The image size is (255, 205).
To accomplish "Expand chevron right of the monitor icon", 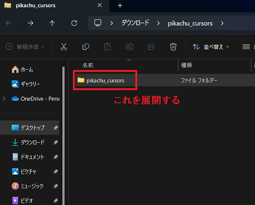I will pyautogui.click(x=112, y=23).
